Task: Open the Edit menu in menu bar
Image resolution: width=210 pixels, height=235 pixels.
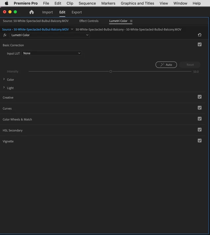Action: [x=58, y=3]
